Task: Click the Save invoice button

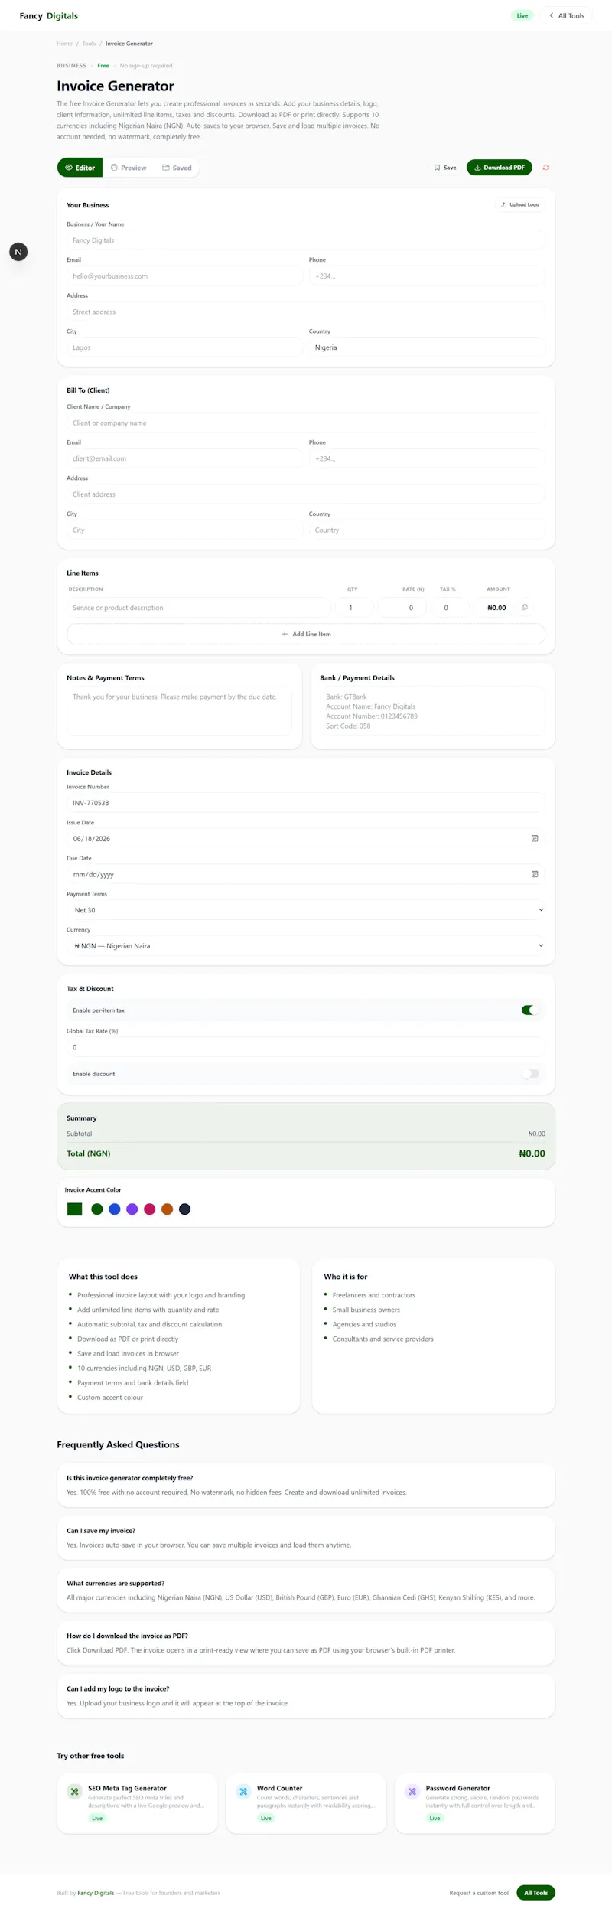Action: (x=445, y=168)
